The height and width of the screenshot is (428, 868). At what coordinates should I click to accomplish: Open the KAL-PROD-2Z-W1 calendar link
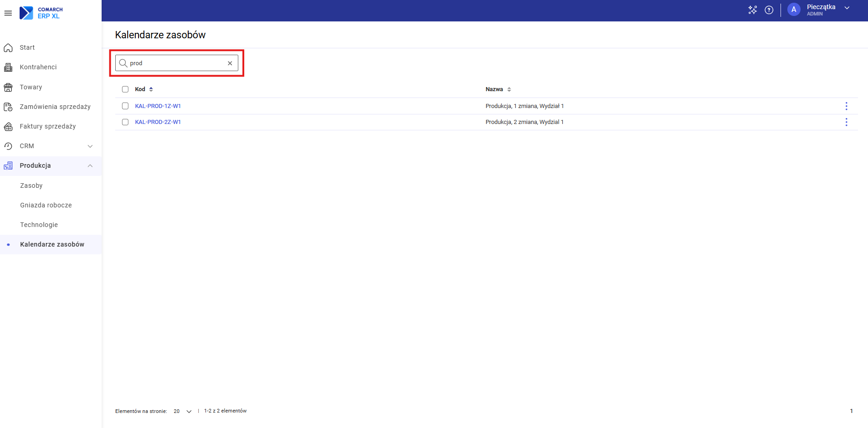point(158,122)
